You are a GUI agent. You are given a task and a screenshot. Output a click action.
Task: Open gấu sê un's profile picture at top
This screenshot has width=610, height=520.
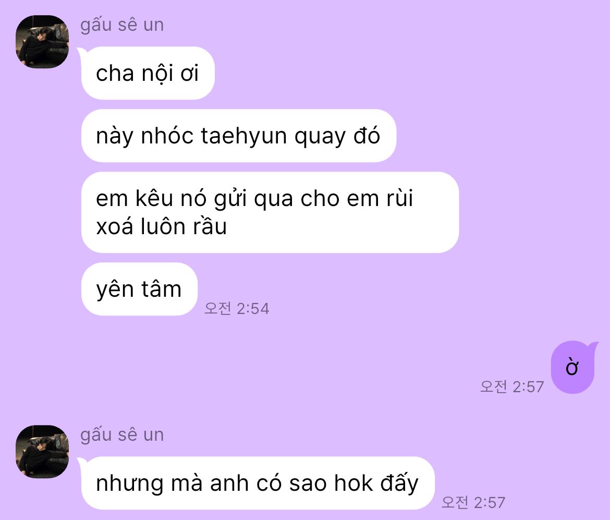(42, 42)
